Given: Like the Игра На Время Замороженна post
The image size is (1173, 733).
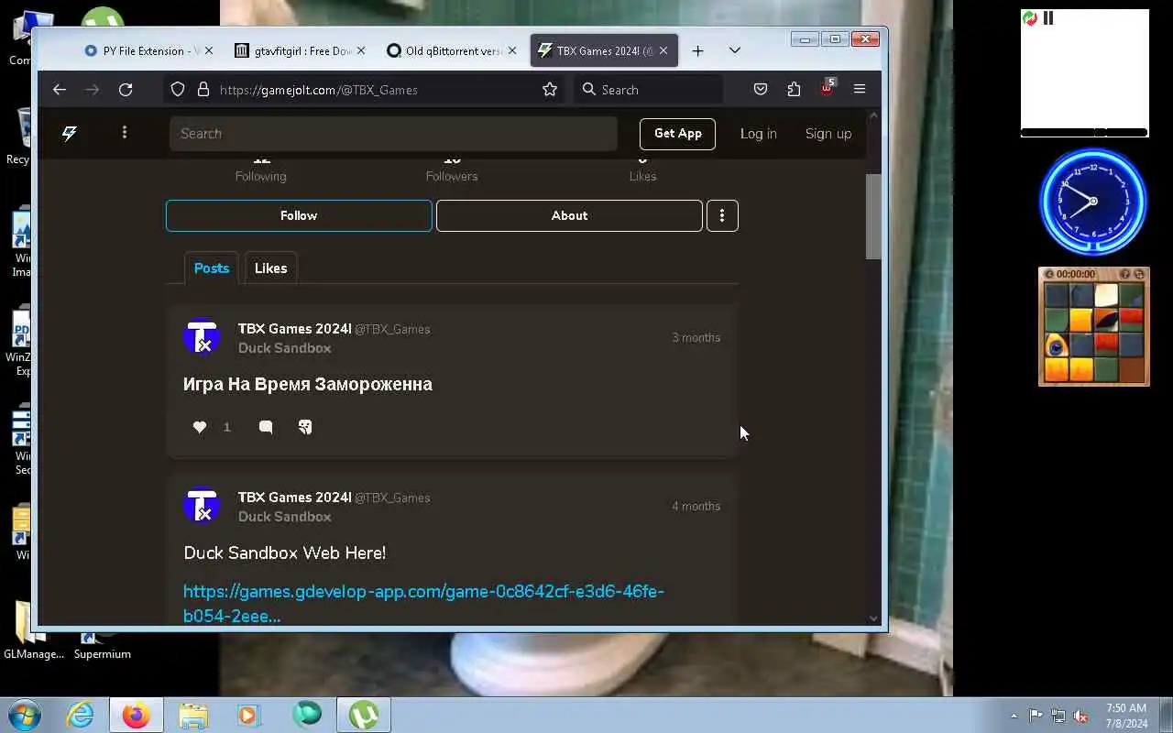Looking at the screenshot, I should (200, 427).
